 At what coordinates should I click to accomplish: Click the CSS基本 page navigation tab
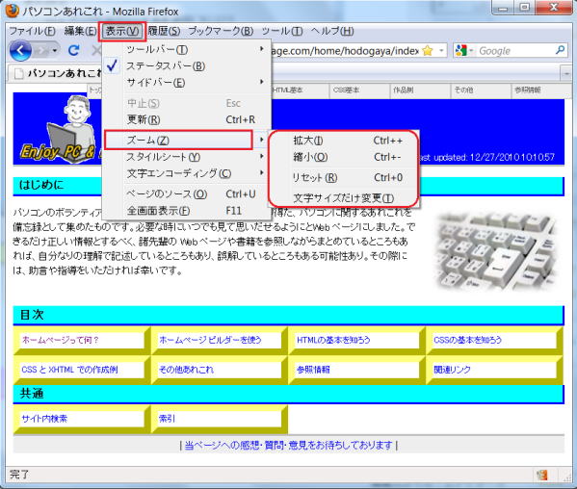click(x=360, y=90)
